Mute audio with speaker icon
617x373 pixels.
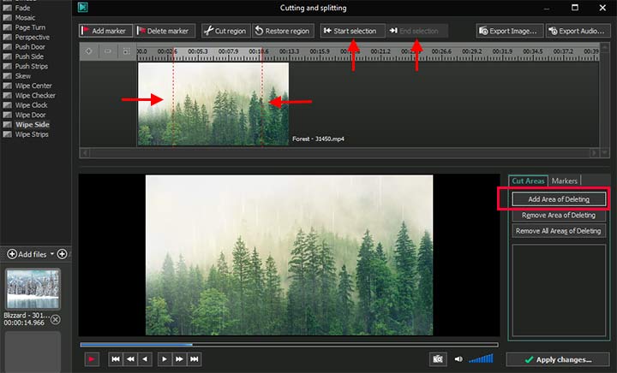(x=458, y=358)
